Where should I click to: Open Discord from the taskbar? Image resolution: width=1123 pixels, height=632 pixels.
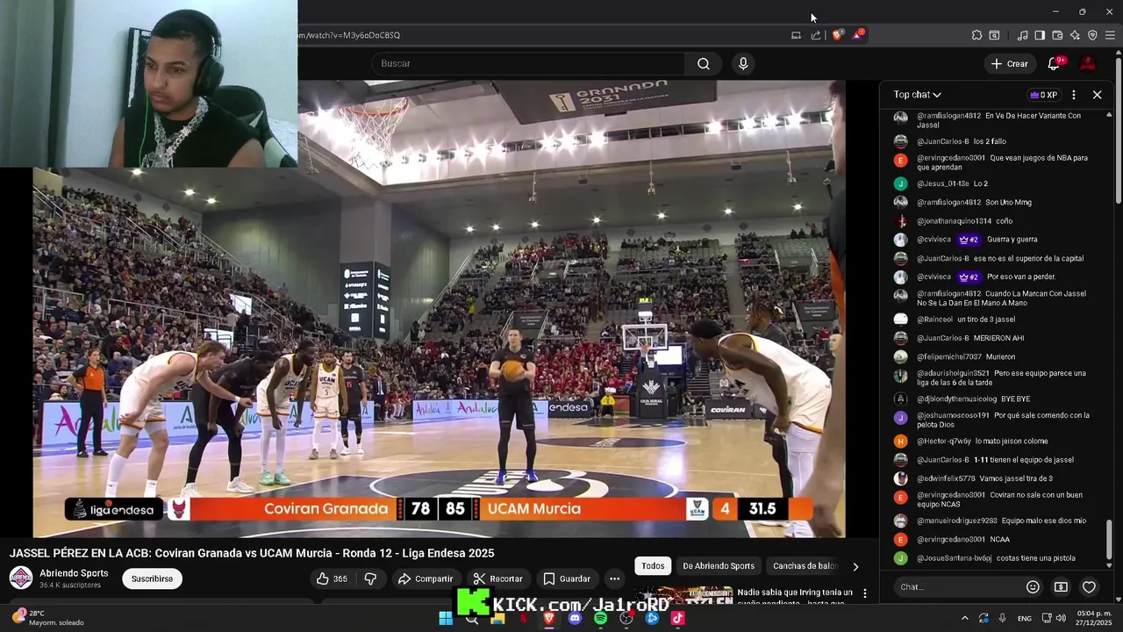point(575,618)
